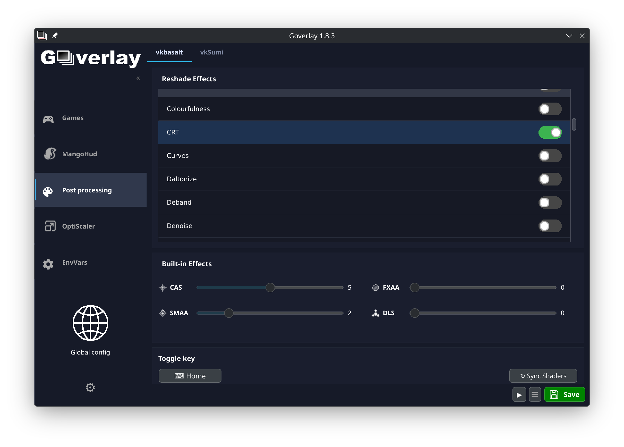
Task: Click the Home toggle key button
Action: tap(190, 376)
